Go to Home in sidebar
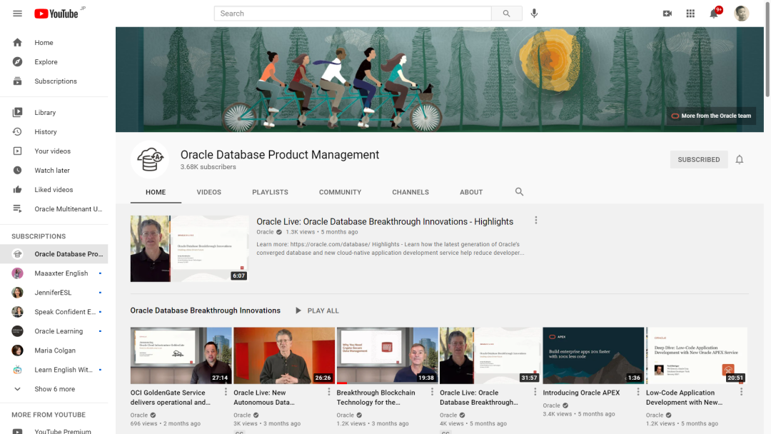Viewport: 771px width, 434px height. coord(54,43)
